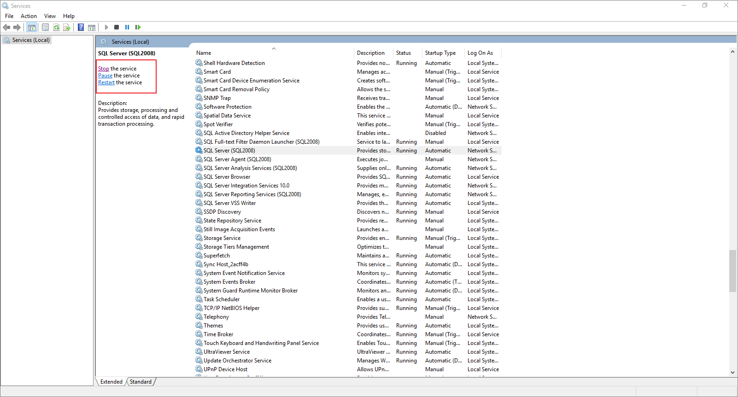Switch to the Extended tab
738x397 pixels.
pos(111,382)
